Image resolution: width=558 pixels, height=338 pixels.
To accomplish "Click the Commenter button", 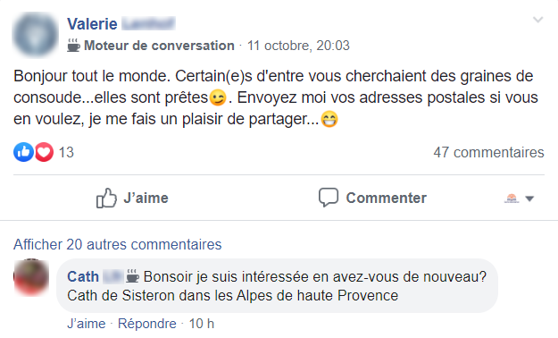I will point(372,198).
